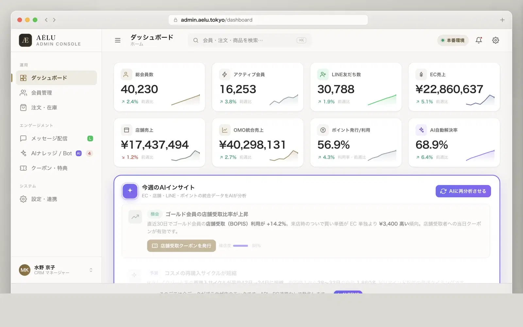Expand the 水野 京子 account switcher
This screenshot has height=327, width=523.
click(91, 270)
